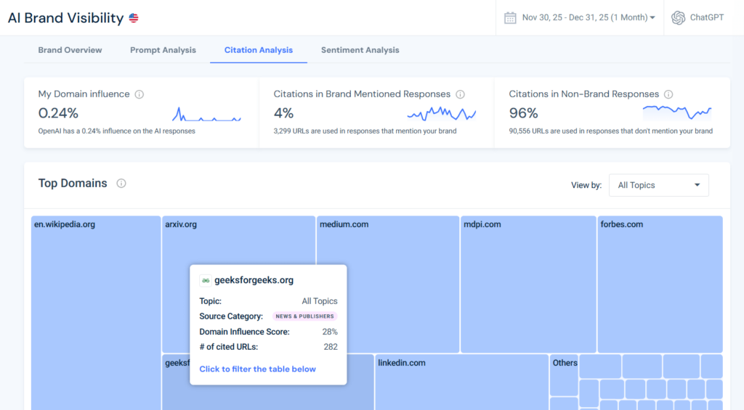Screen dimensions: 744x410
Task: Click 'Click to filter the table below' link
Action: 257,369
